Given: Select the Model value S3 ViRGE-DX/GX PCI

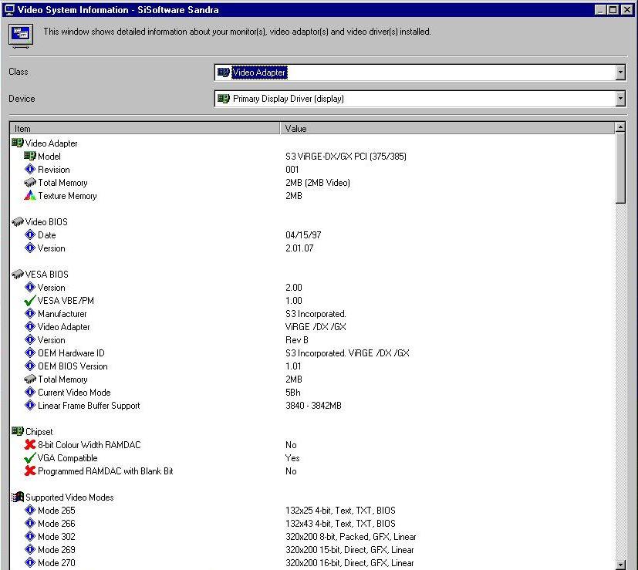Looking at the screenshot, I should pyautogui.click(x=346, y=157).
